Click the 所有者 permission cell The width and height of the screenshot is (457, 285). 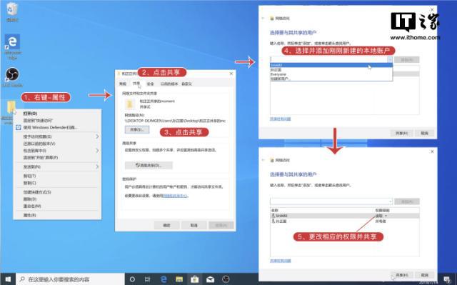pos(381,221)
